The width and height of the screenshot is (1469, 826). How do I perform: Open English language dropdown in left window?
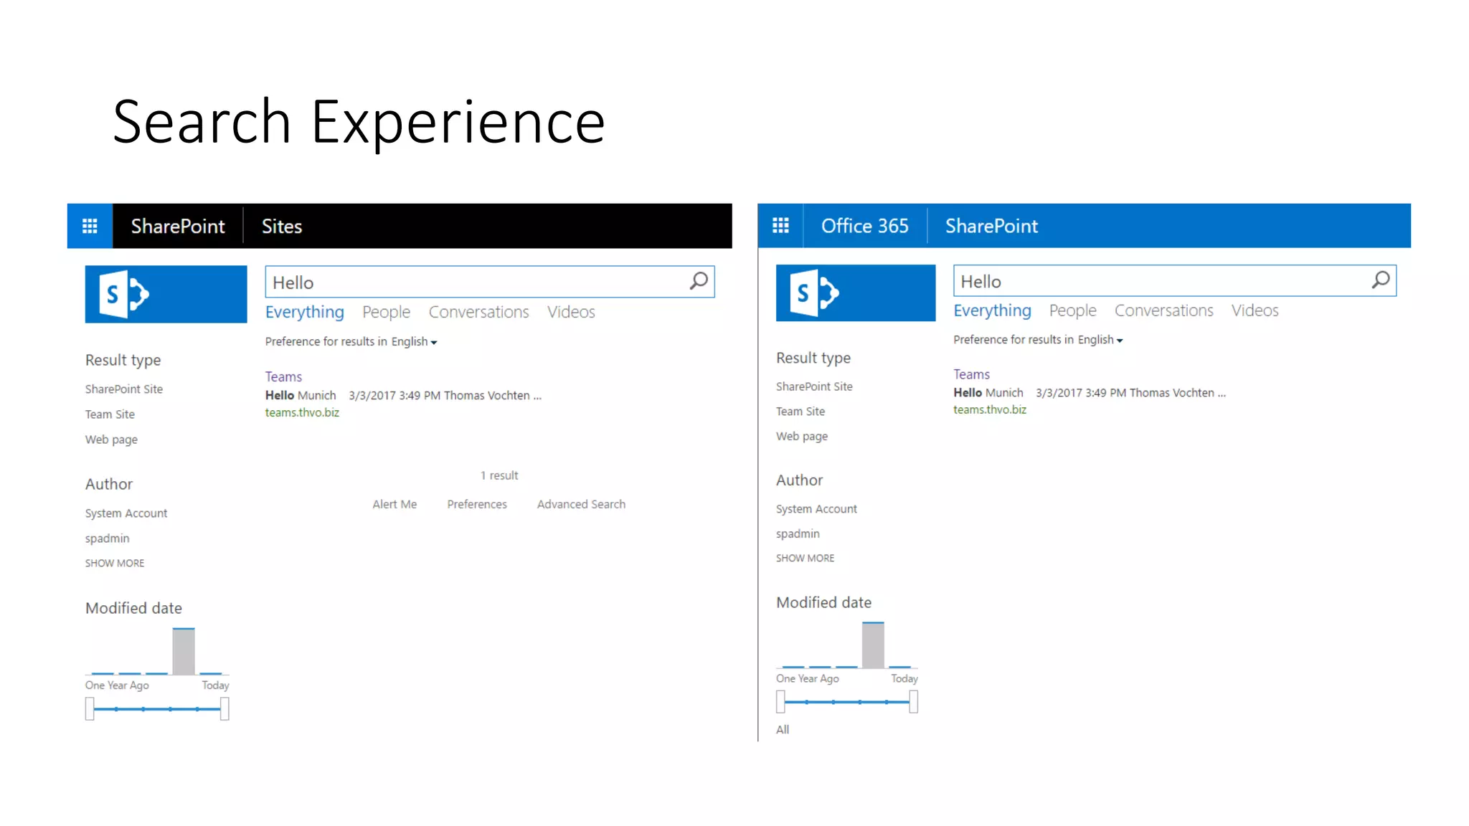click(414, 342)
